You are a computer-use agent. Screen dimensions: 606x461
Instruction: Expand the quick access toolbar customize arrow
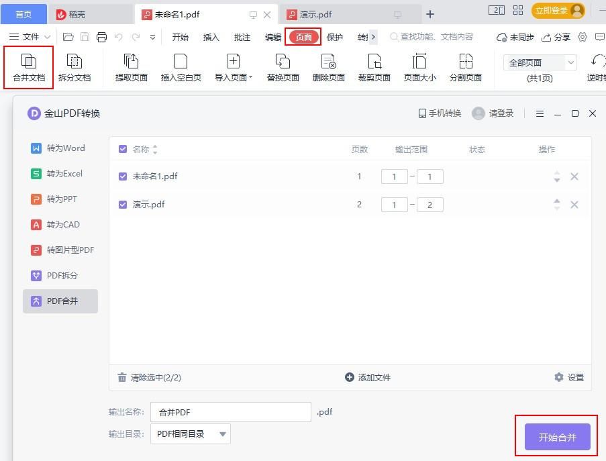point(152,37)
